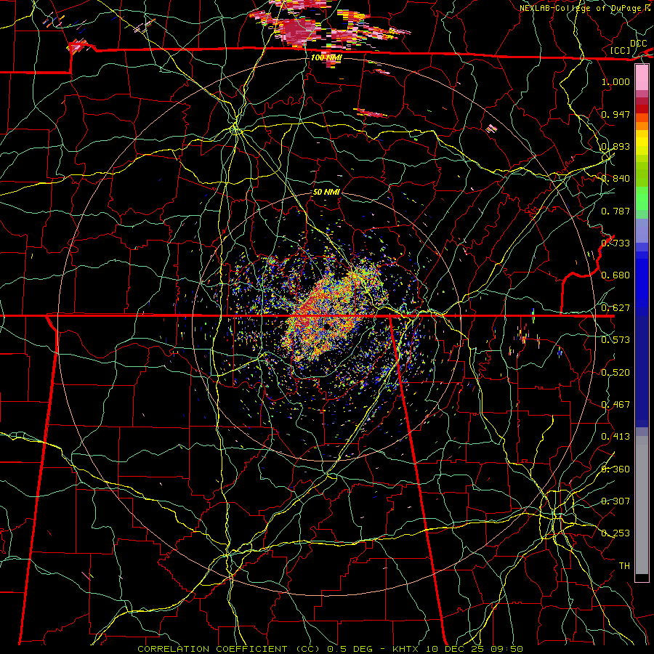Click the small pink echo at far upper left
Screen dimensions: 654x654
coord(77,47)
